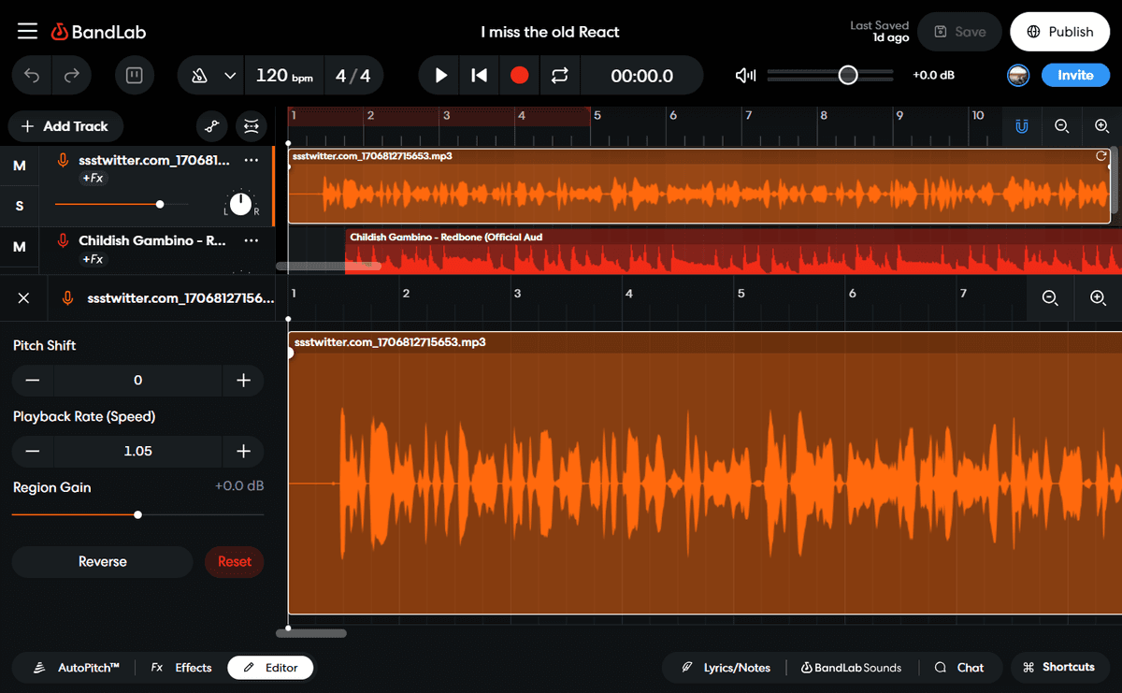
Task: Toggle the metronome
Action: 199,76
